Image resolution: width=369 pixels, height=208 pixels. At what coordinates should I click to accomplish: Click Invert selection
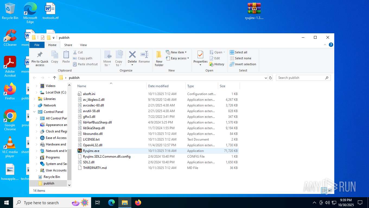click(x=243, y=64)
